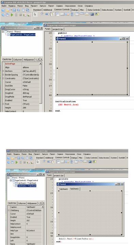Expand the Constraints property
Screen dimensions: 134x245
(3, 78)
